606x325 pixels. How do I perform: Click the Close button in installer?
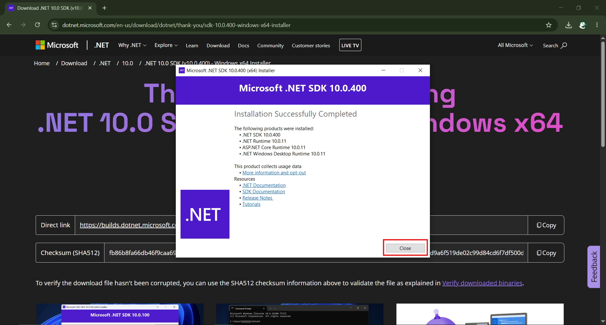coord(405,248)
